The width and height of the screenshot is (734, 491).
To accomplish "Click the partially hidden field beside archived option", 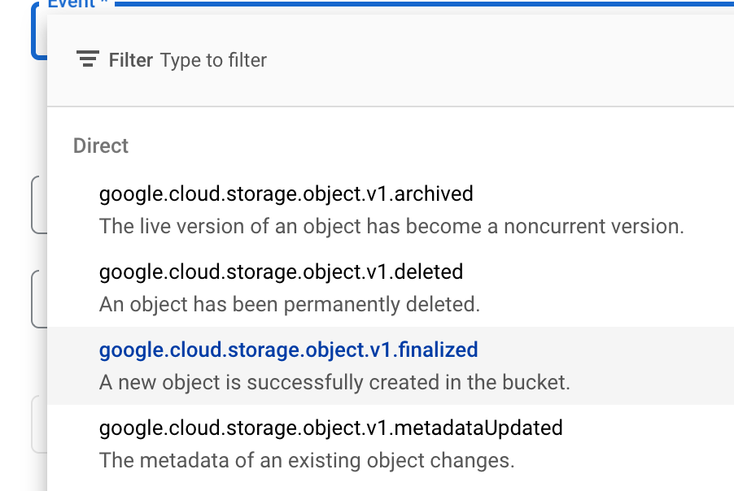I will click(x=38, y=205).
